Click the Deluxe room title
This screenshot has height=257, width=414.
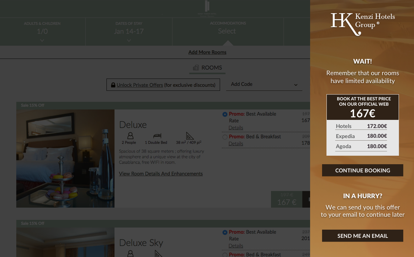click(133, 125)
